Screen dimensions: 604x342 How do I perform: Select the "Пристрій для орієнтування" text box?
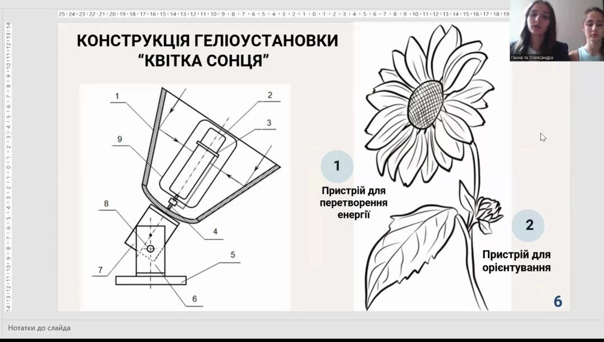click(x=516, y=261)
